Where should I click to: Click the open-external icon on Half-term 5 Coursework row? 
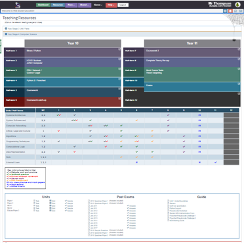point(119,89)
